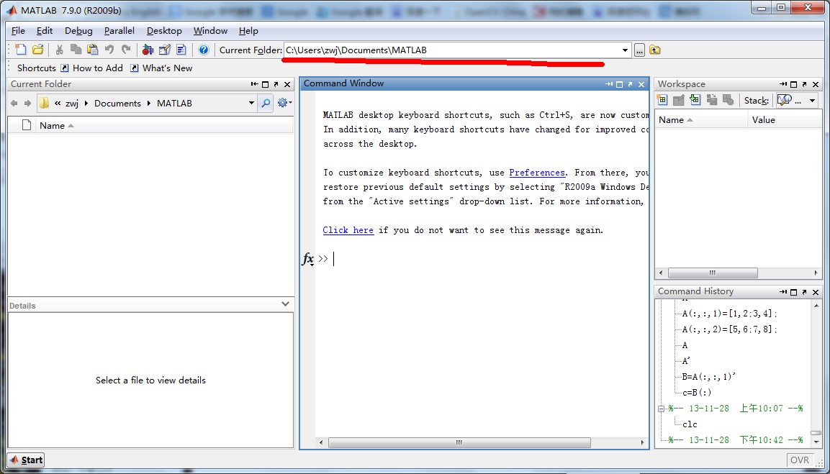The height and width of the screenshot is (474, 830).
Task: Open Current Folder gear actions menu
Action: coord(284,103)
